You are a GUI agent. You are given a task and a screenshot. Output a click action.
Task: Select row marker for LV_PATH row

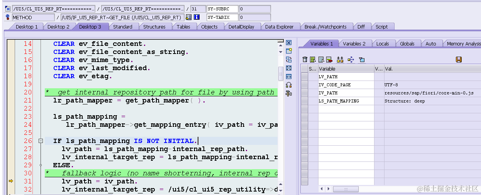305,77
